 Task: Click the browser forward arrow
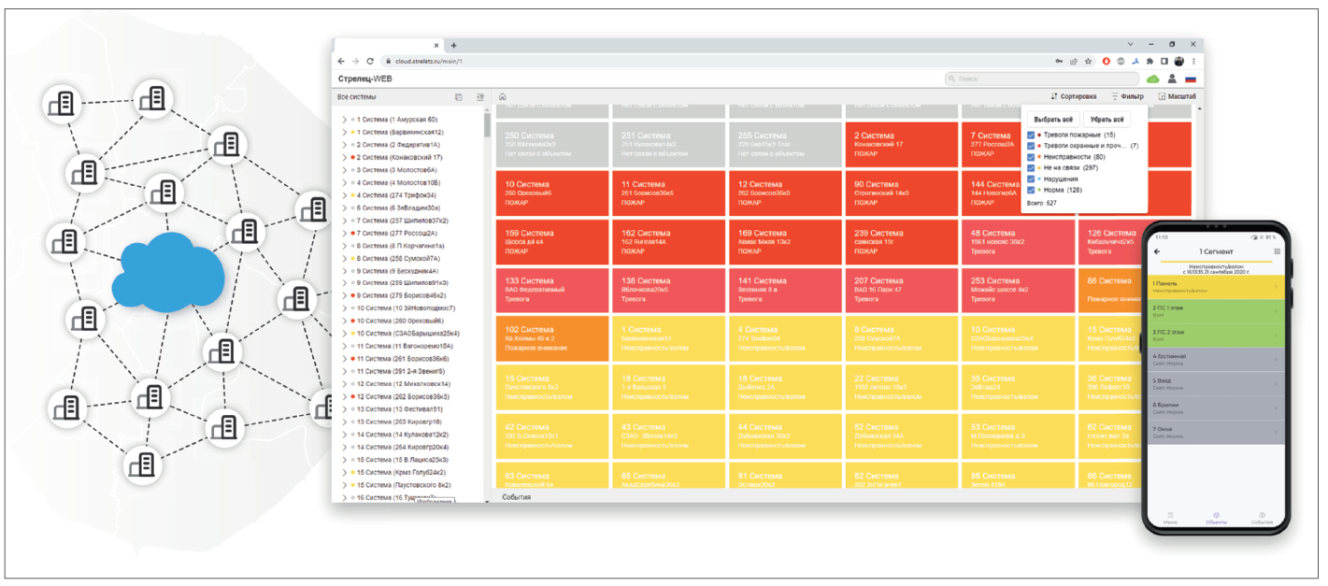tap(355, 61)
